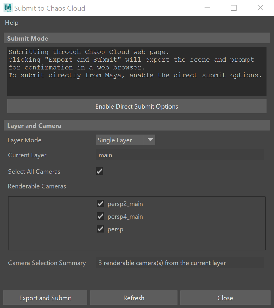This screenshot has width=274, height=308.
Task: Click Export and Submit button
Action: pyautogui.click(x=45, y=298)
